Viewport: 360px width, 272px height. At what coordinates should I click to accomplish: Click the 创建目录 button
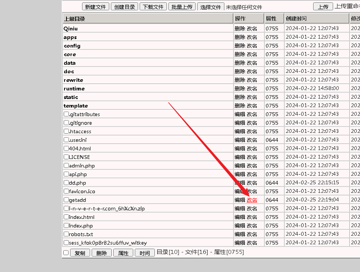point(125,7)
